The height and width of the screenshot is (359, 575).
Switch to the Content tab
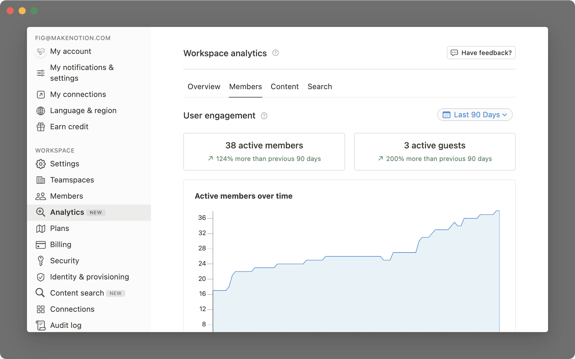pyautogui.click(x=285, y=86)
